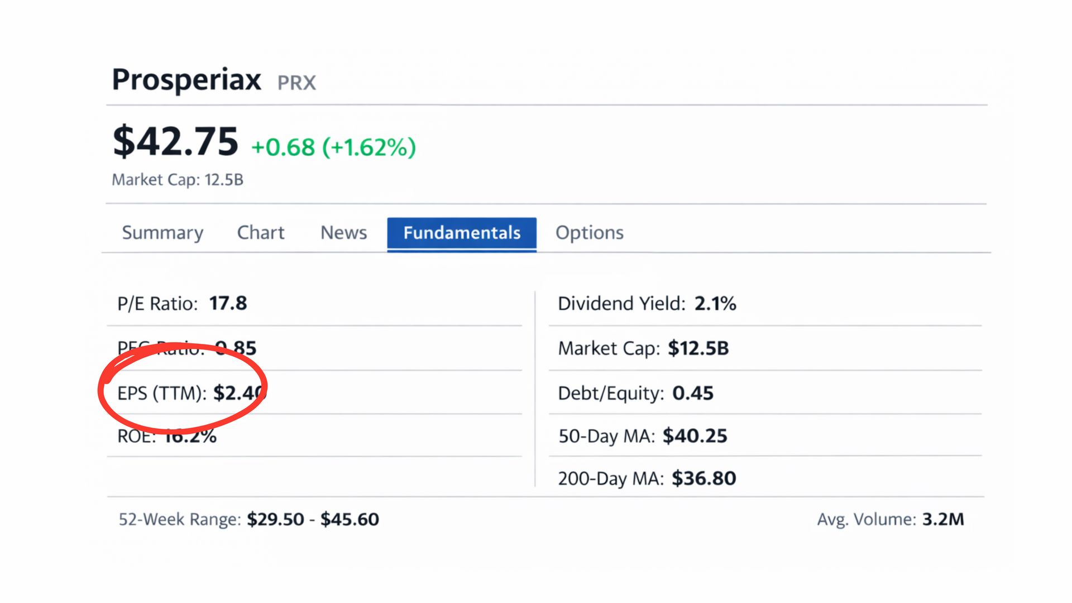Switch to the Chart tab
This screenshot has height=603, width=1072.
261,232
